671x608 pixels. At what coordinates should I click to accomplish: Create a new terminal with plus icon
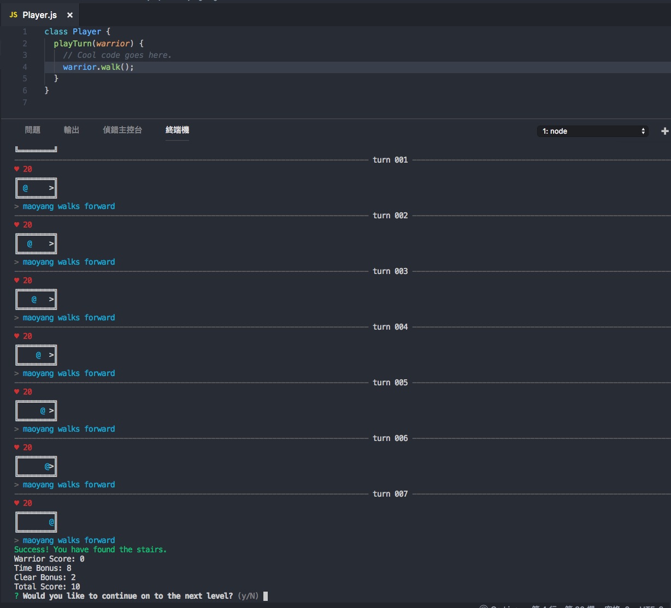coord(664,131)
